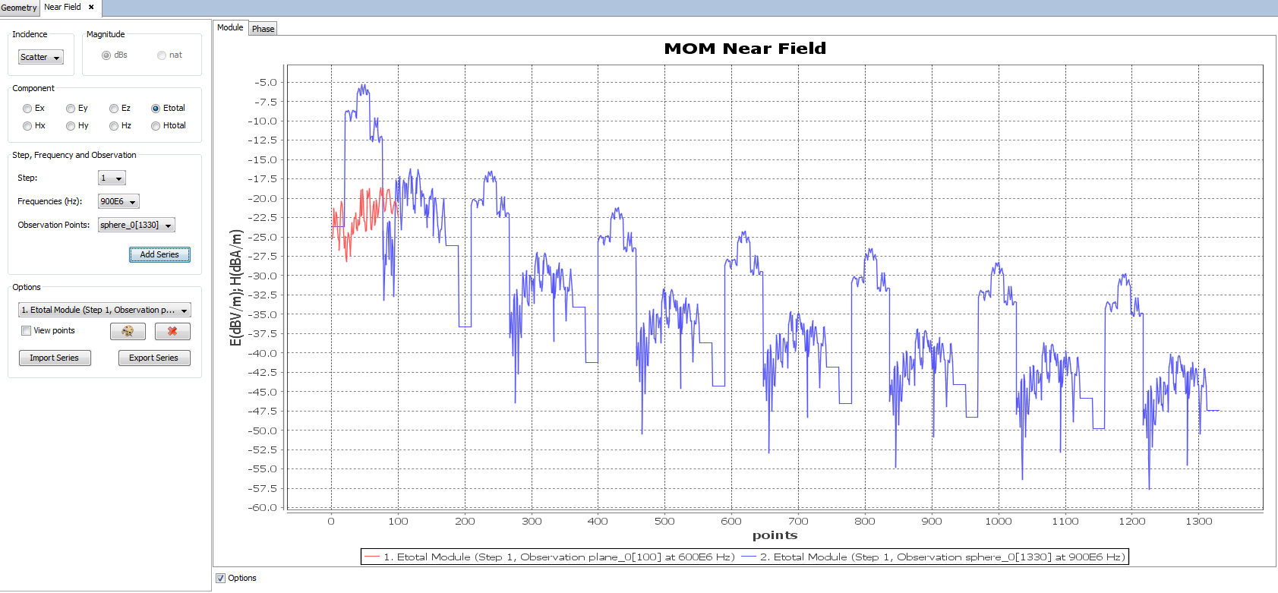This screenshot has height=593, width=1278.
Task: Open the Frequencies 900E6 dropdown
Action: (118, 201)
